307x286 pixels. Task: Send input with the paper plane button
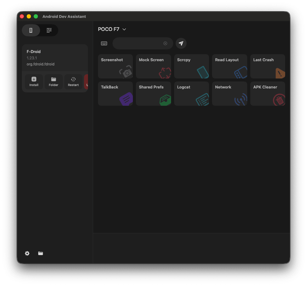coord(181,43)
